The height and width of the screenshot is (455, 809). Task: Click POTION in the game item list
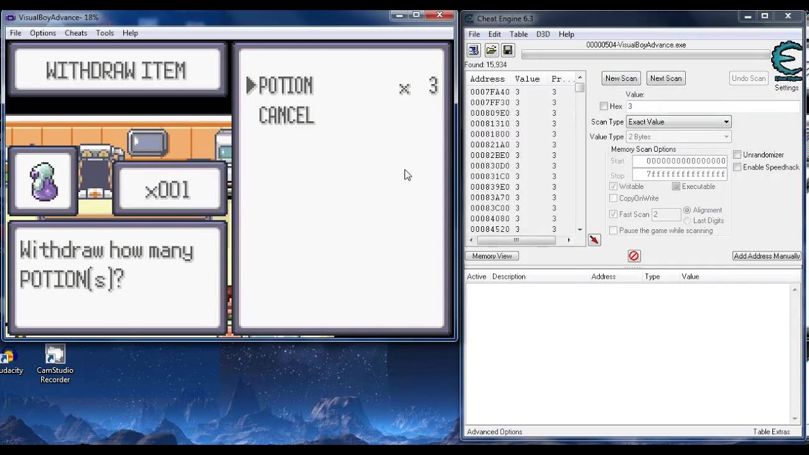click(286, 85)
